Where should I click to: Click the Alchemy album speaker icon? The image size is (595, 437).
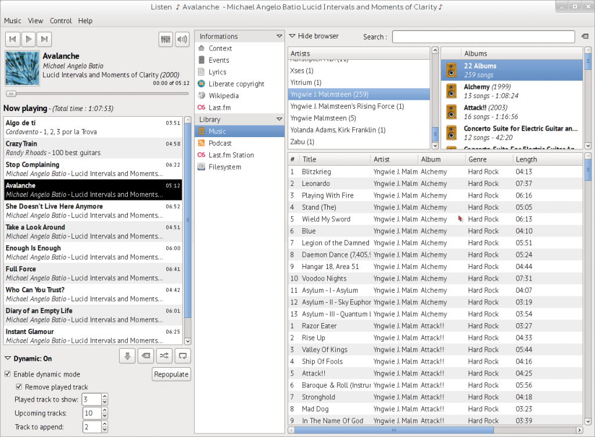[451, 91]
